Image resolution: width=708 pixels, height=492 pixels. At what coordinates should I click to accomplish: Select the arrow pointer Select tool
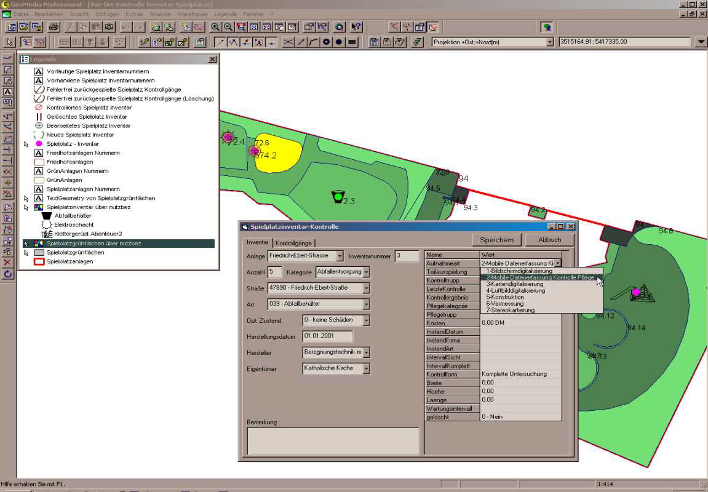9,42
